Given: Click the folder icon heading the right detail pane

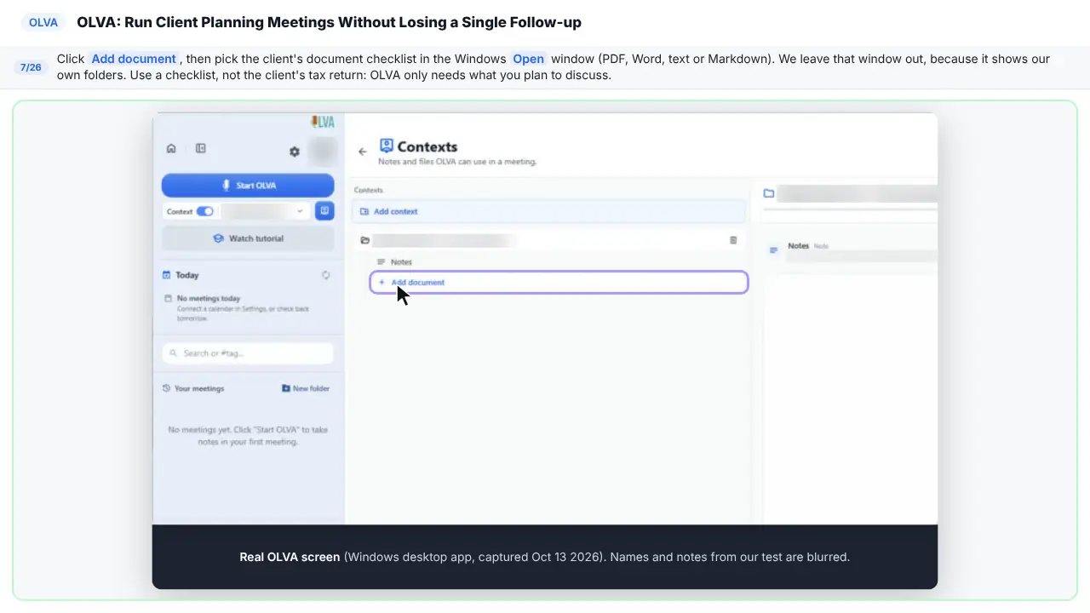Looking at the screenshot, I should [x=769, y=193].
